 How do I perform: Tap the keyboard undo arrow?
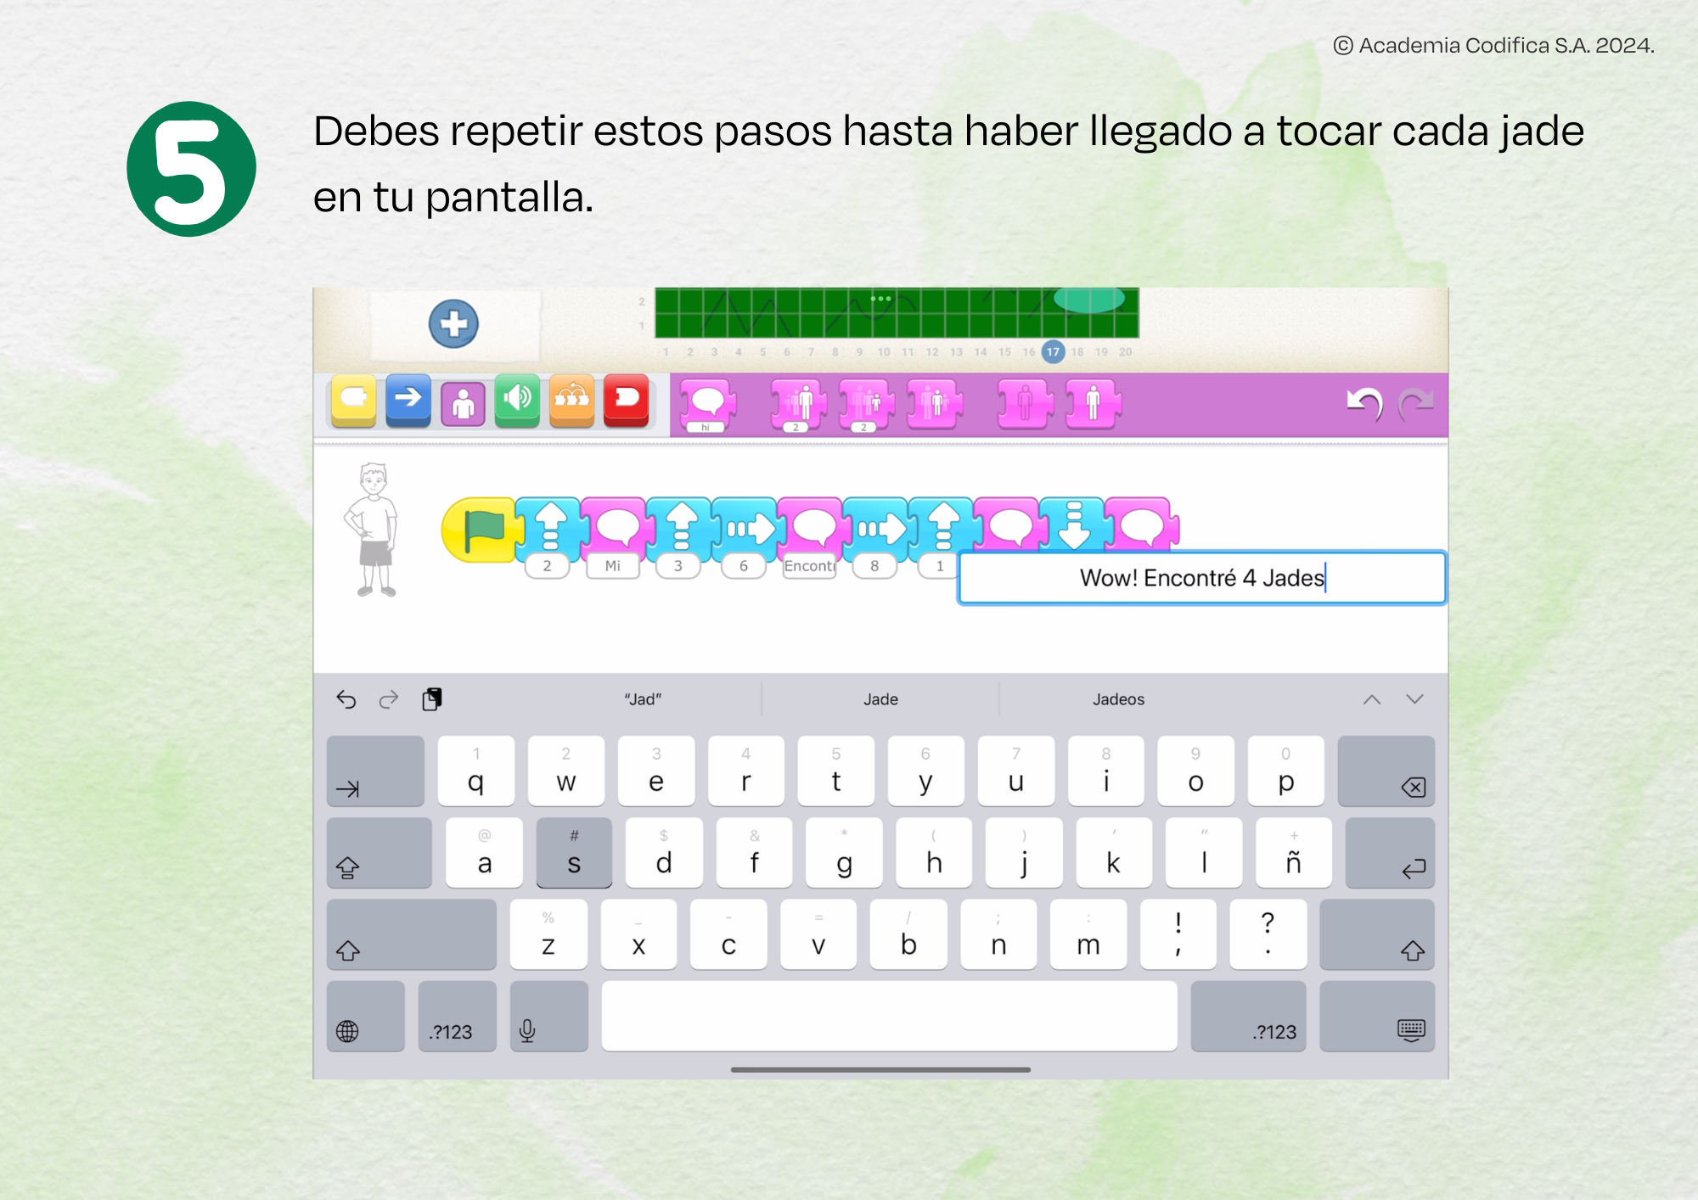[346, 699]
